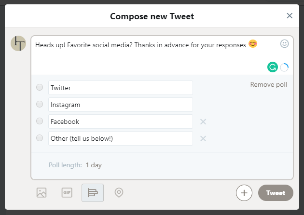Add a location with pin icon

click(119, 192)
